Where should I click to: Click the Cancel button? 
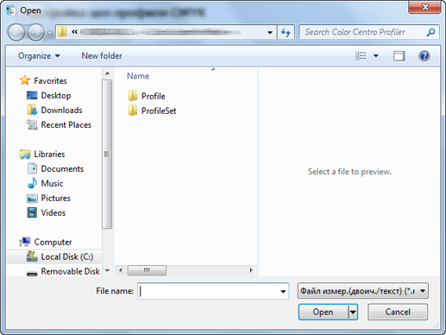click(398, 312)
